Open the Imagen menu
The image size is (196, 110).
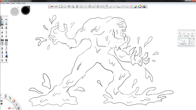13,3
